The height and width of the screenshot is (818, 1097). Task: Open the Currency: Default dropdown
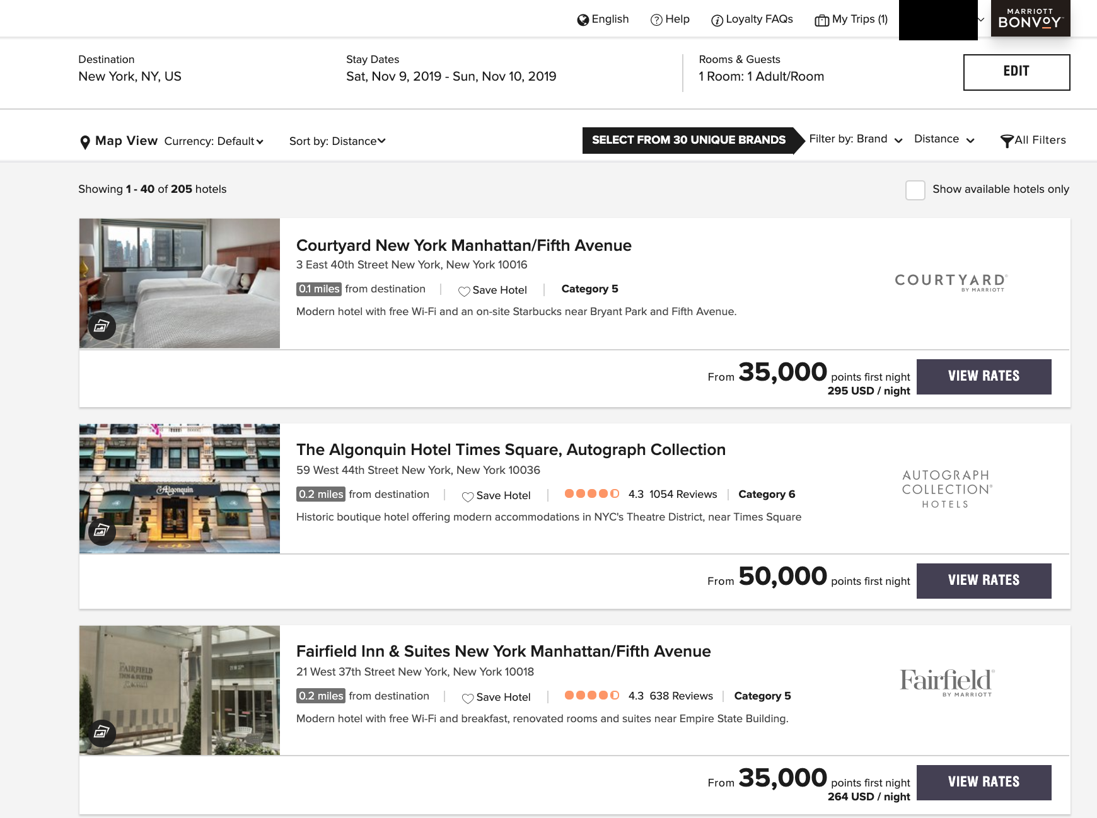(x=214, y=141)
